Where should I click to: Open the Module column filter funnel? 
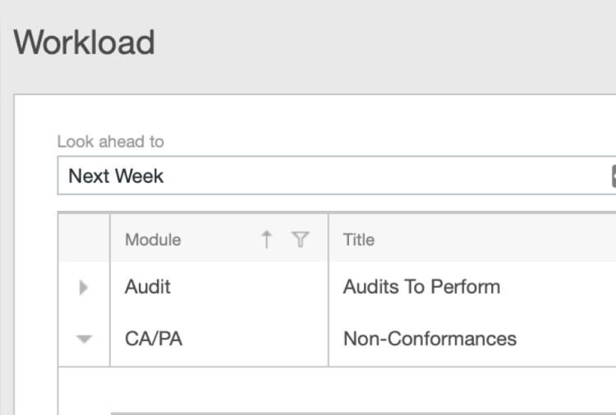click(301, 239)
